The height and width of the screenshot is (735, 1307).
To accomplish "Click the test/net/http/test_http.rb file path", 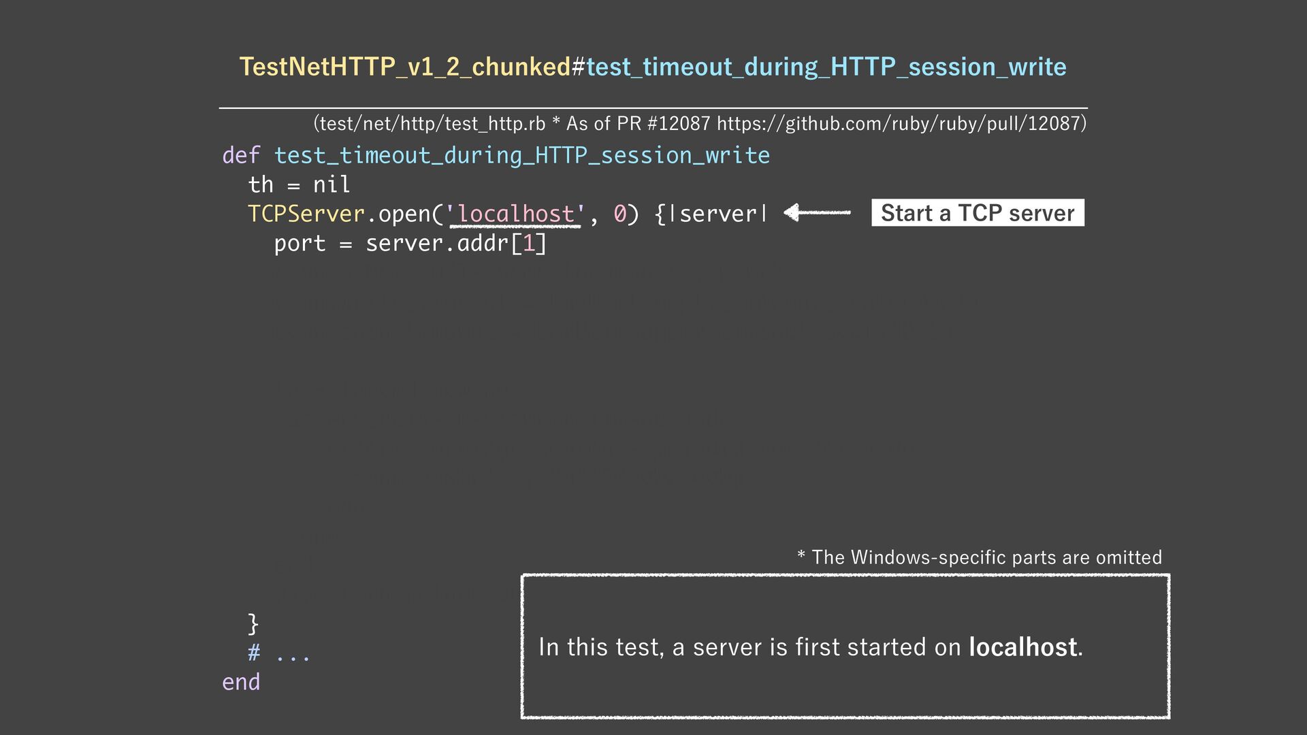I will tap(432, 123).
